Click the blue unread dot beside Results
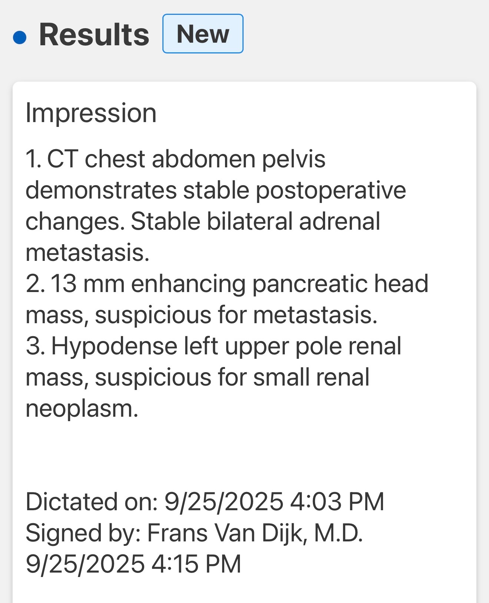Image resolution: width=489 pixels, height=603 pixels. click(20, 37)
